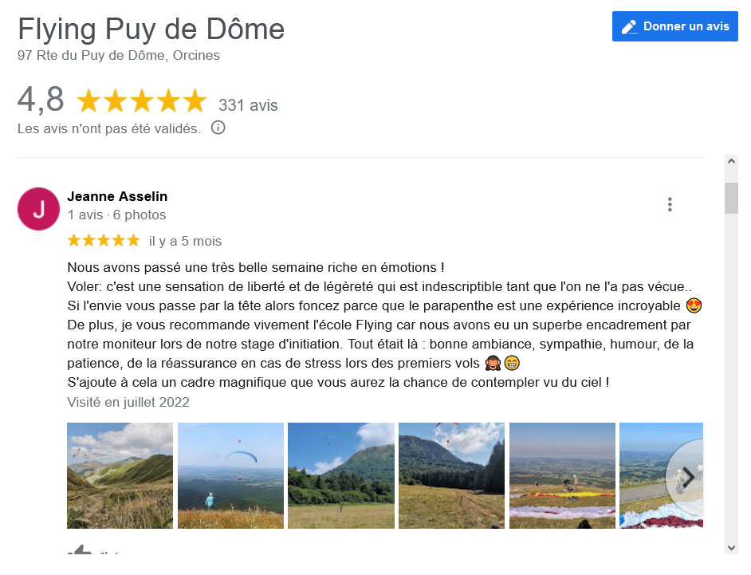Click the reviews scrollbar thumb

(x=731, y=198)
